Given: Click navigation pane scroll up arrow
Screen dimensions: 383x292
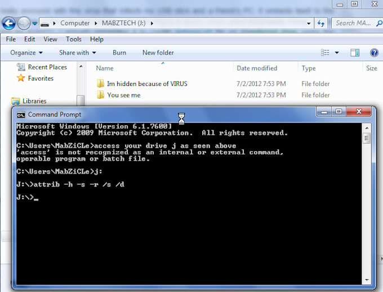Looking at the screenshot, I should [x=81, y=66].
